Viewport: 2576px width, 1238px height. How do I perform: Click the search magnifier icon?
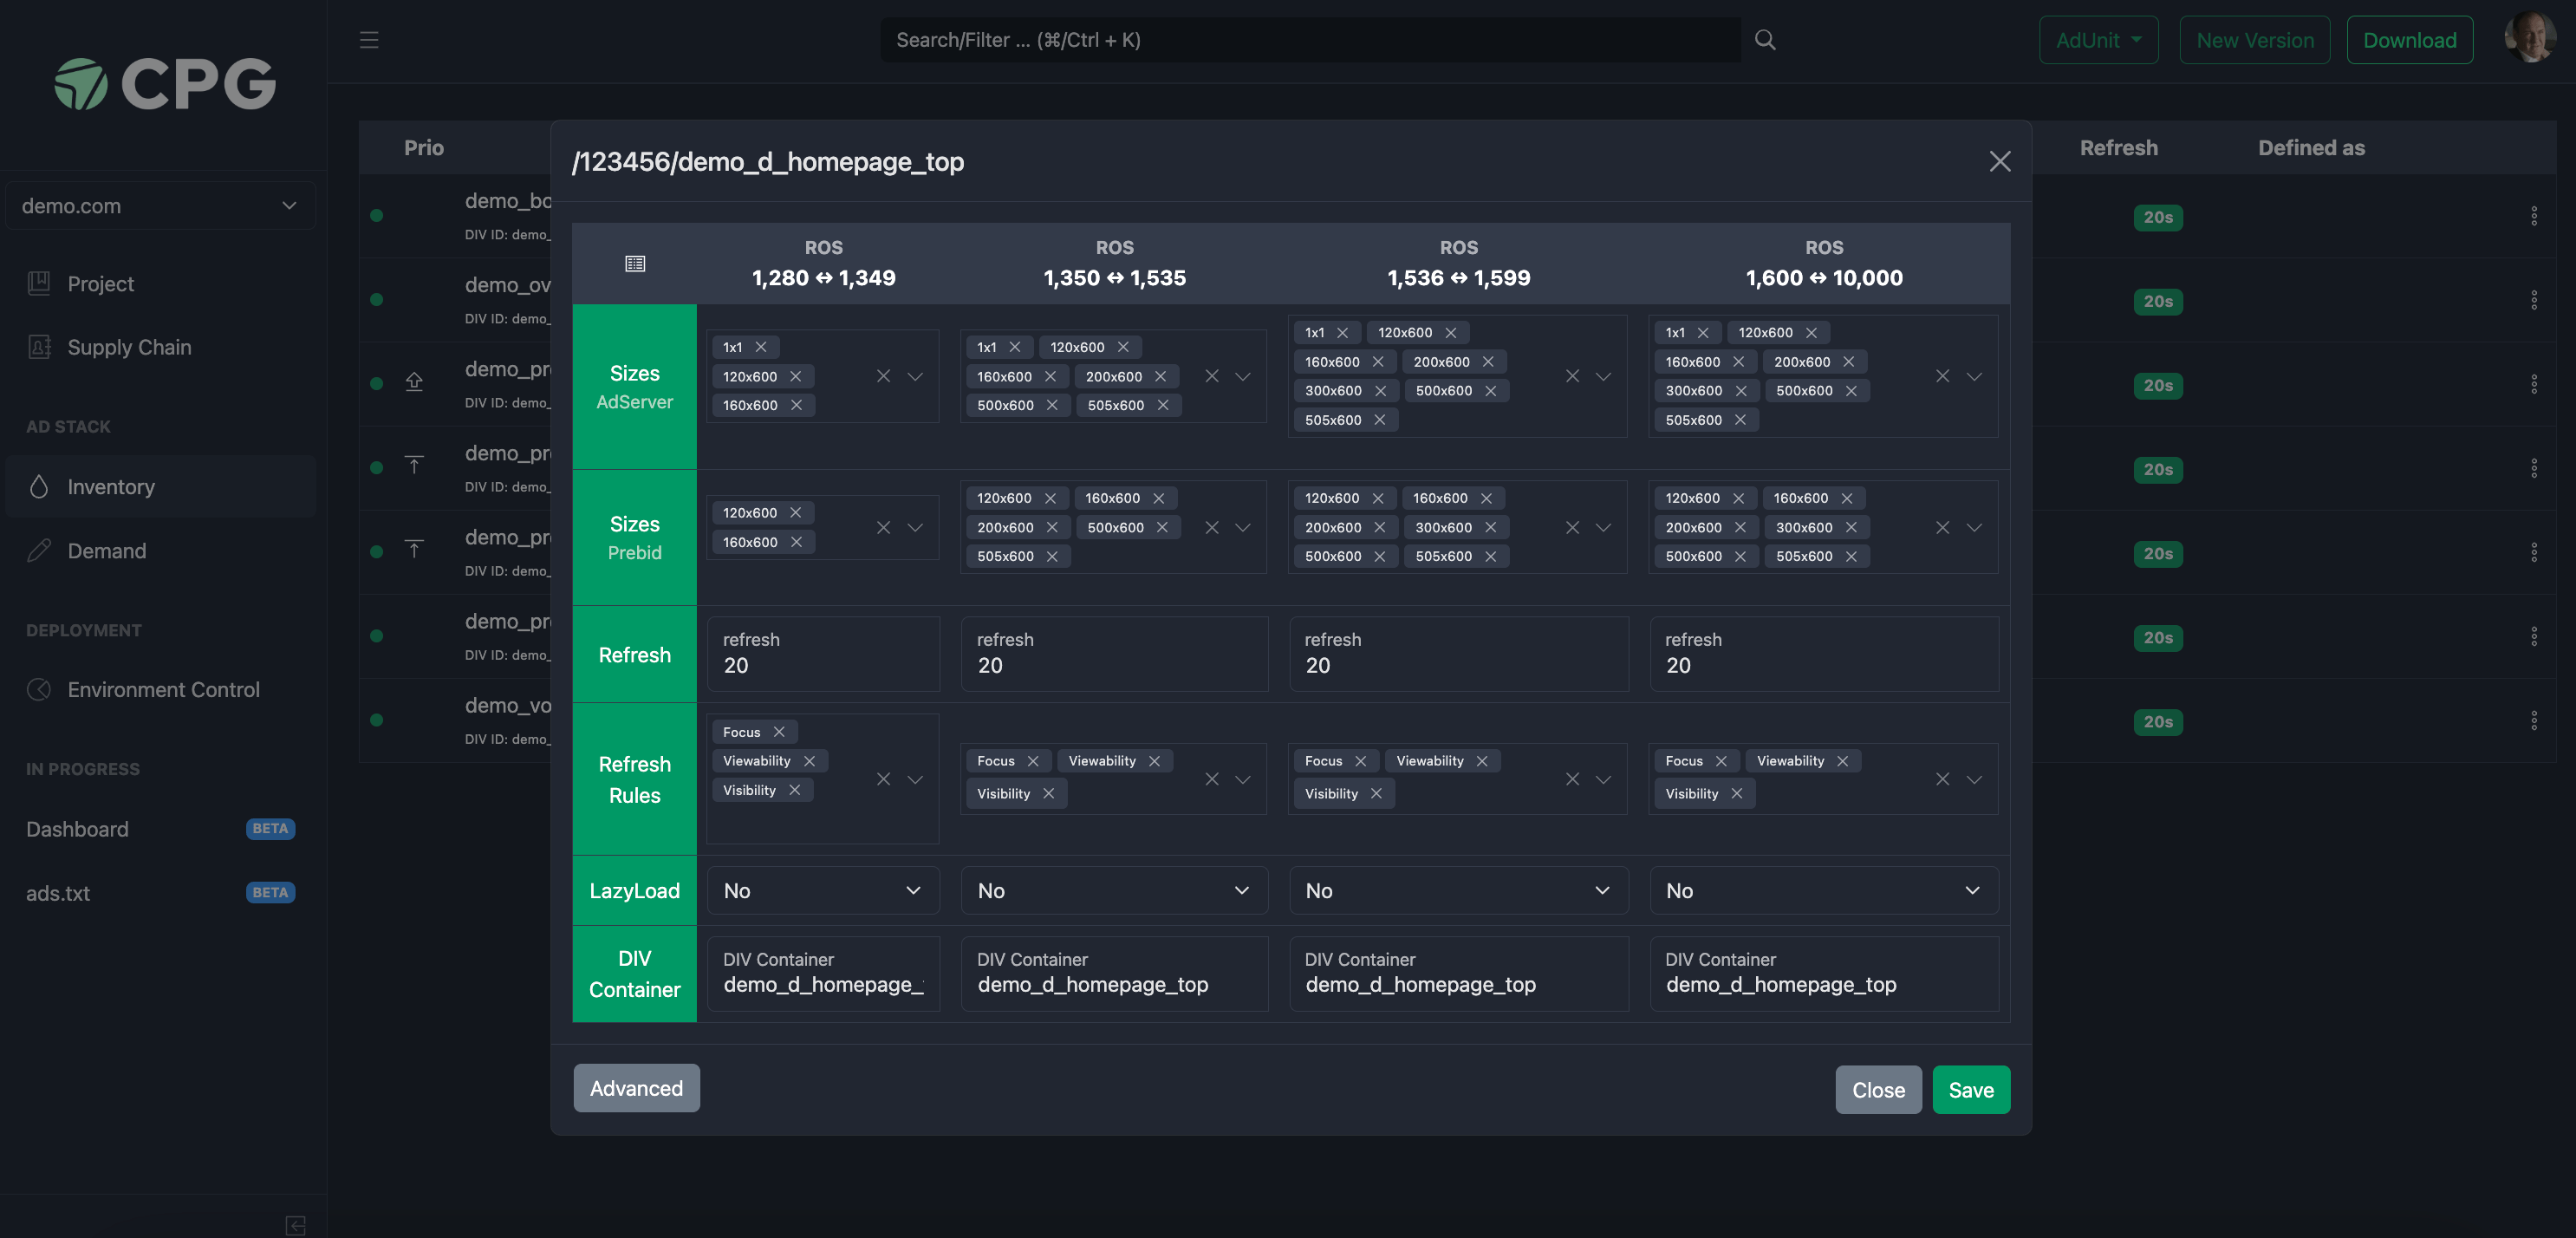click(1765, 40)
